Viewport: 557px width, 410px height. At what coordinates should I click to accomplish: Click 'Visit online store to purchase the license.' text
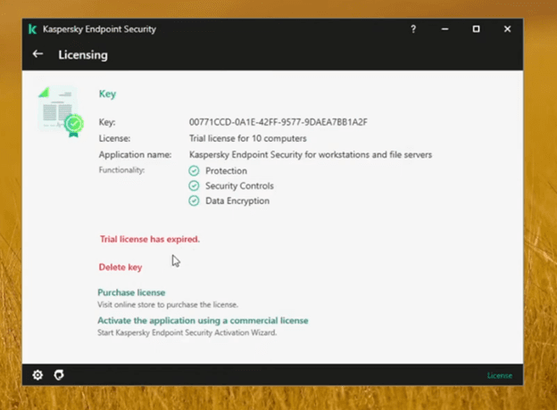(168, 305)
